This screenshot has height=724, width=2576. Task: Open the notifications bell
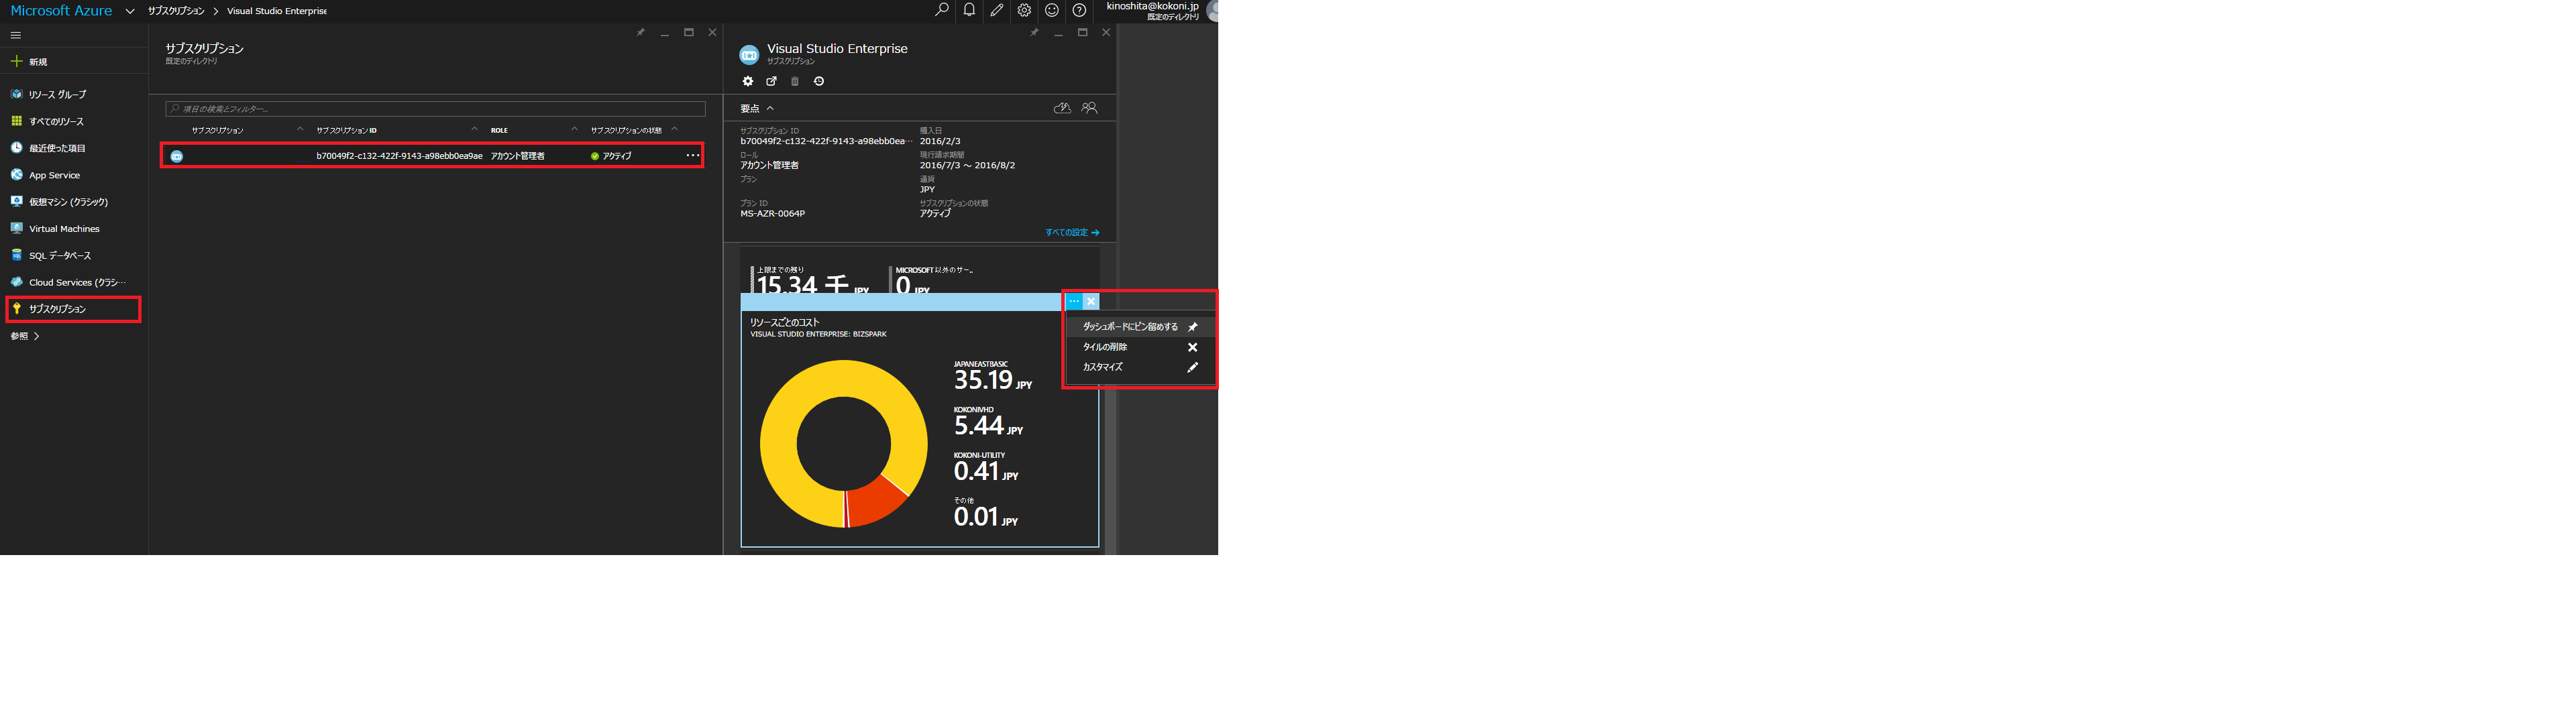click(969, 10)
